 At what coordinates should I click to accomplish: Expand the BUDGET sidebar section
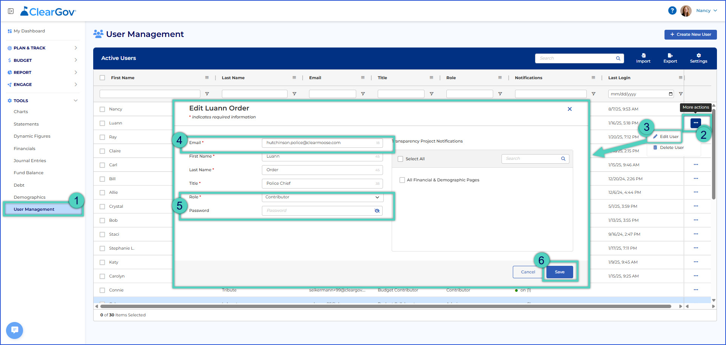[x=42, y=60]
